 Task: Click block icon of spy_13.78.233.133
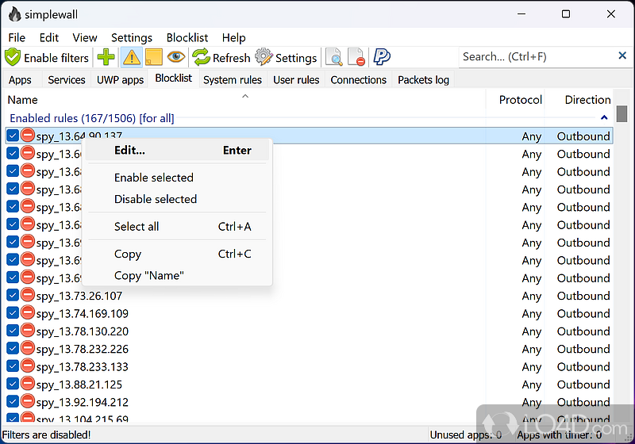tap(28, 366)
